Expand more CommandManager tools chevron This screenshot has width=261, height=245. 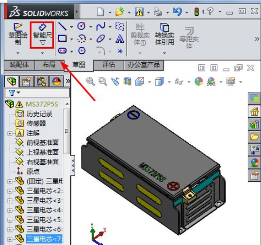point(257,39)
